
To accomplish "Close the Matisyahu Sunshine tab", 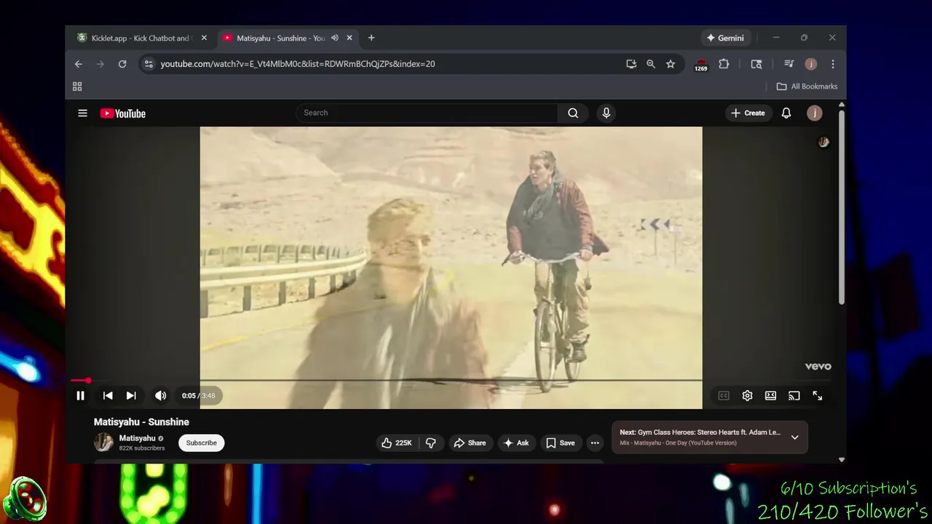I will click(x=349, y=38).
